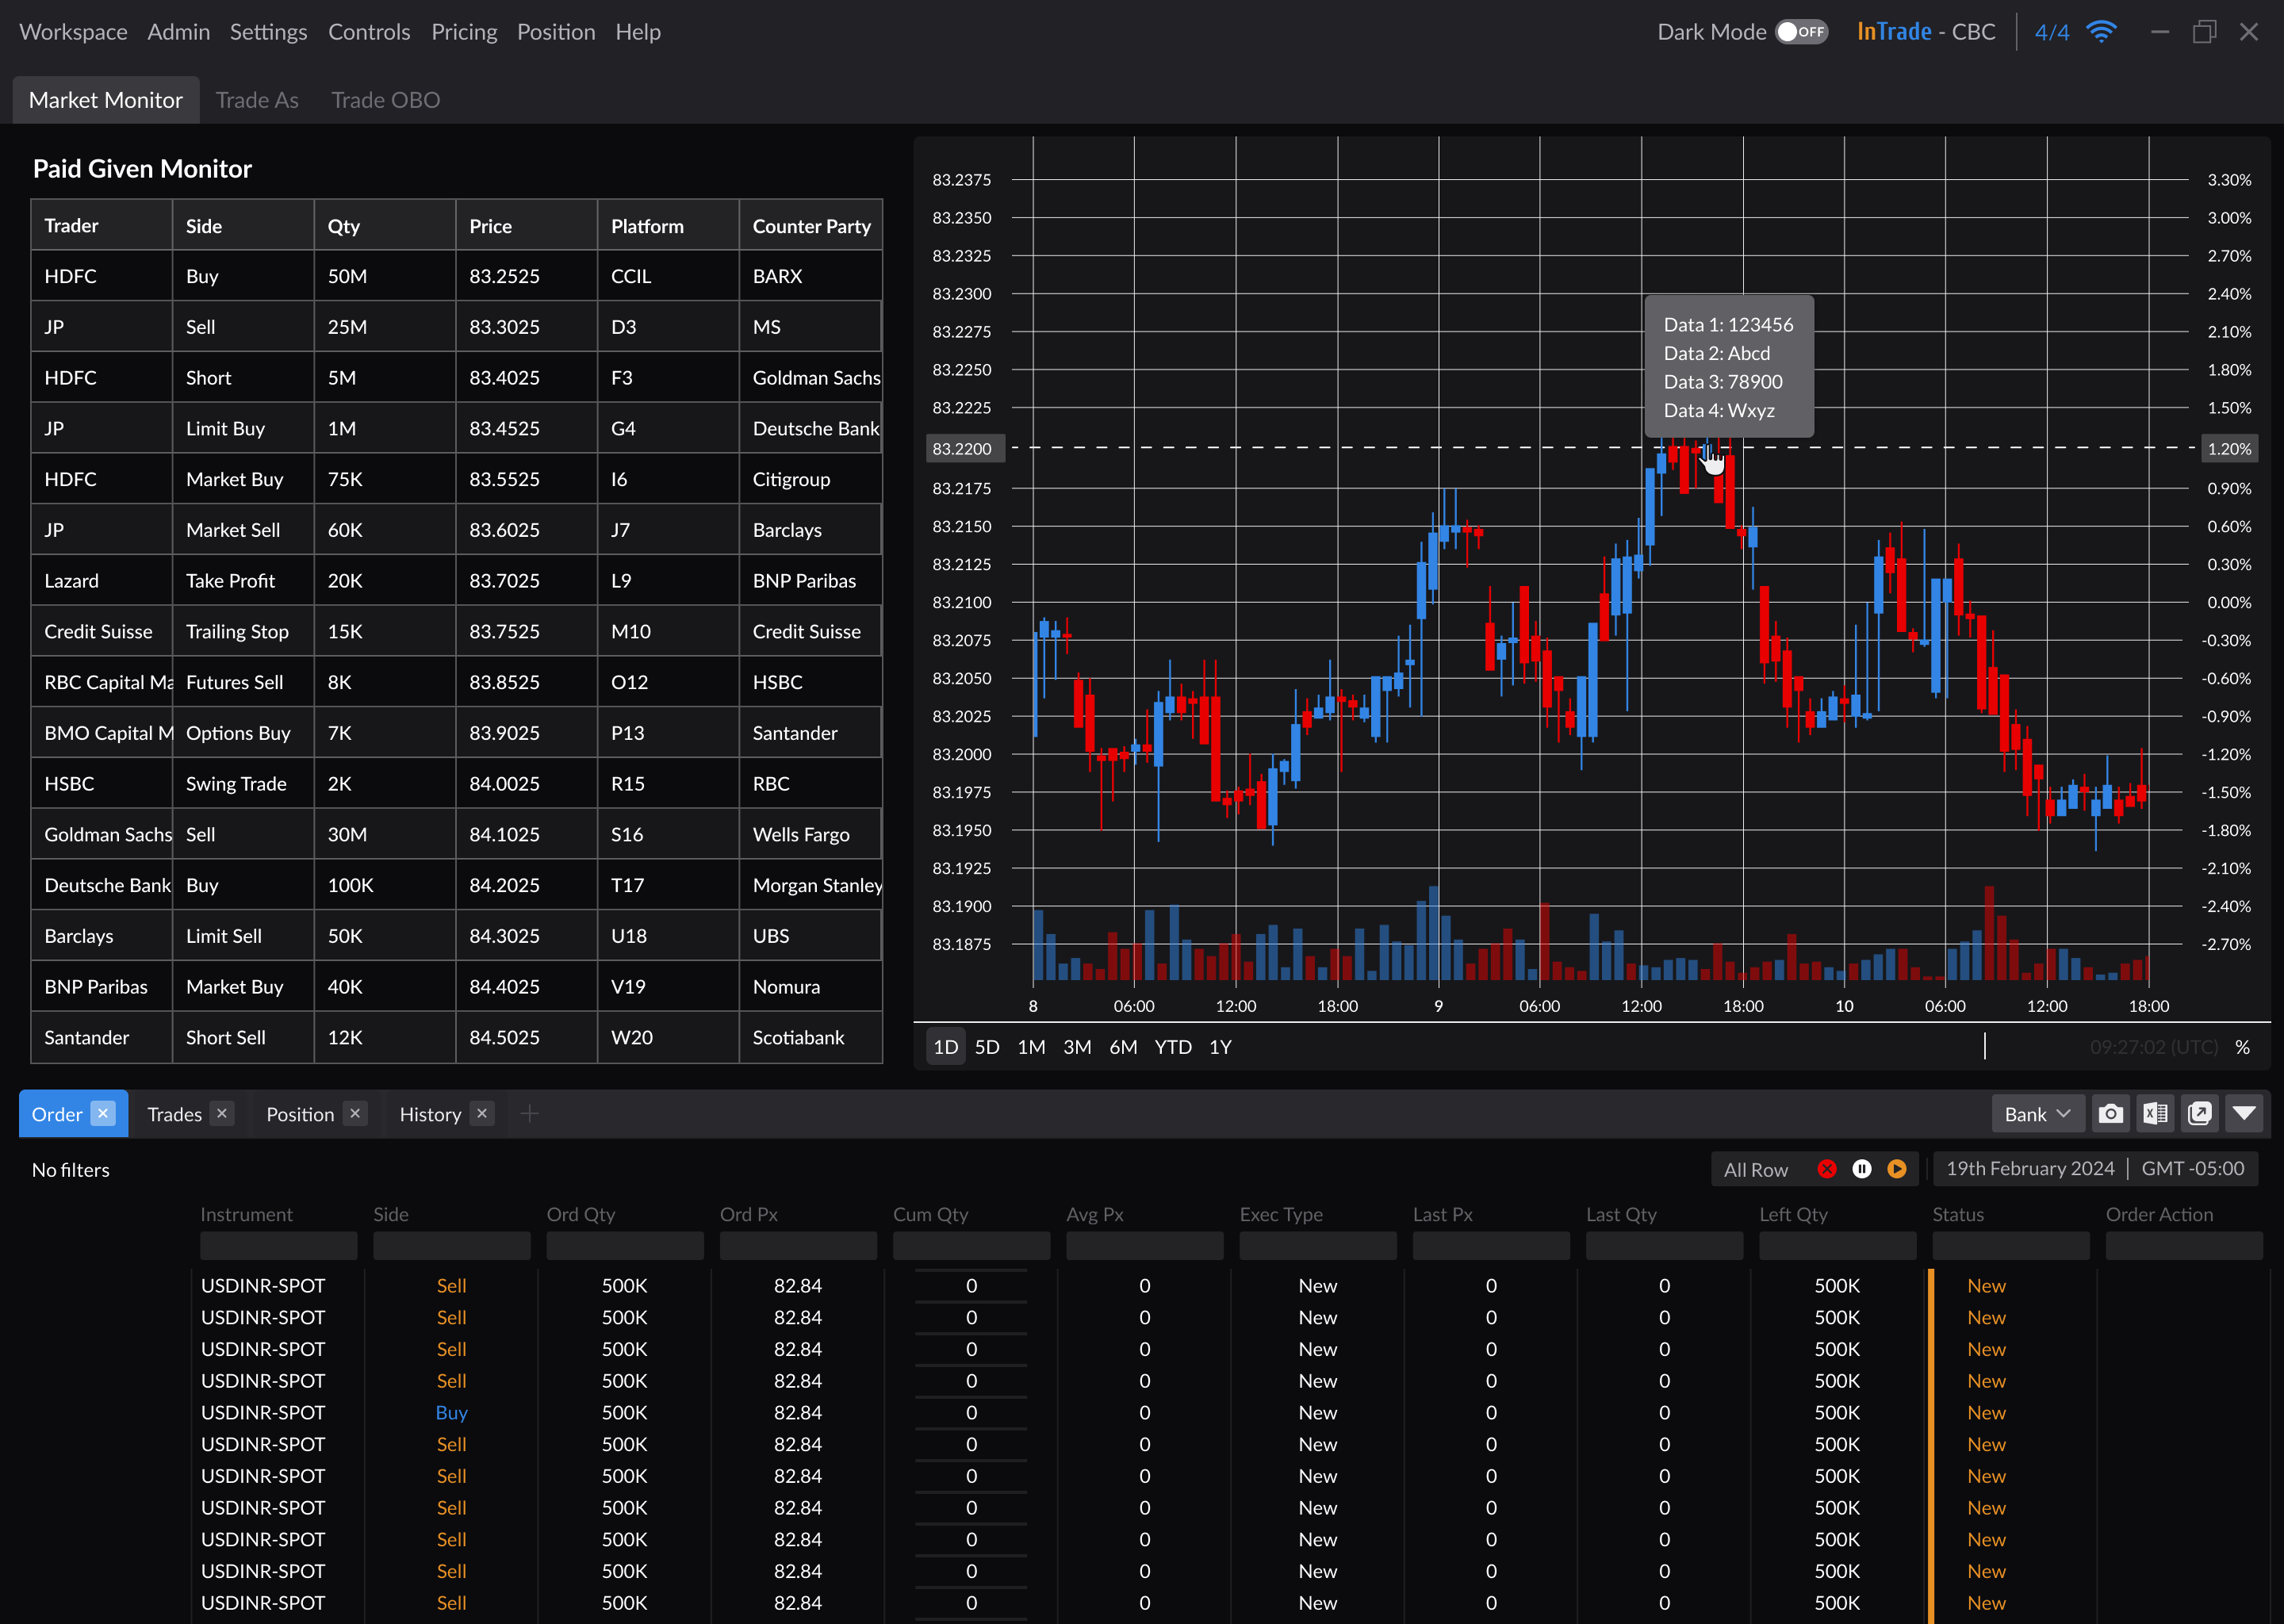Select the 1M chart range
This screenshot has width=2284, height=1624.
tap(1031, 1047)
